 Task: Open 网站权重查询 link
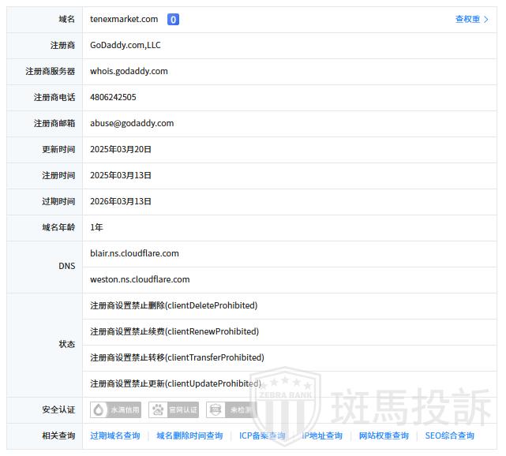(x=384, y=435)
